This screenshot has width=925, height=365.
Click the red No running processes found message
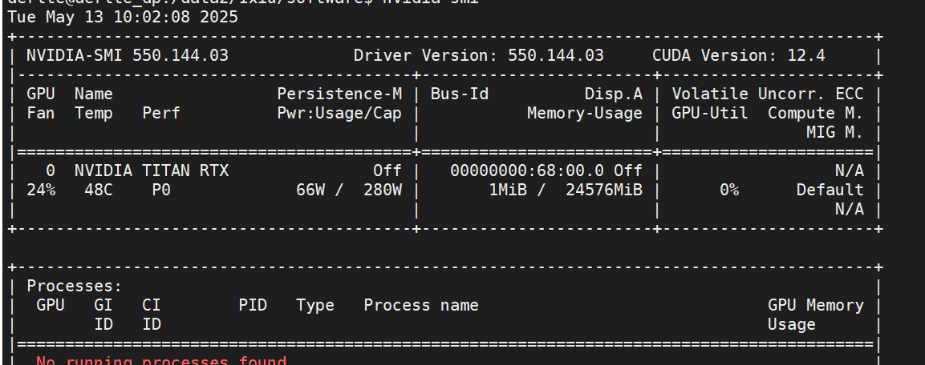(x=161, y=359)
